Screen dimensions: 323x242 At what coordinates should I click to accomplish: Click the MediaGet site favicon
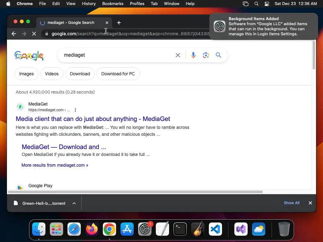click(x=20, y=107)
